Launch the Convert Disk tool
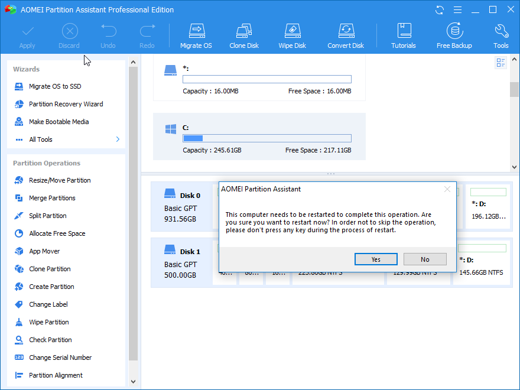Image resolution: width=520 pixels, height=390 pixels. tap(346, 36)
